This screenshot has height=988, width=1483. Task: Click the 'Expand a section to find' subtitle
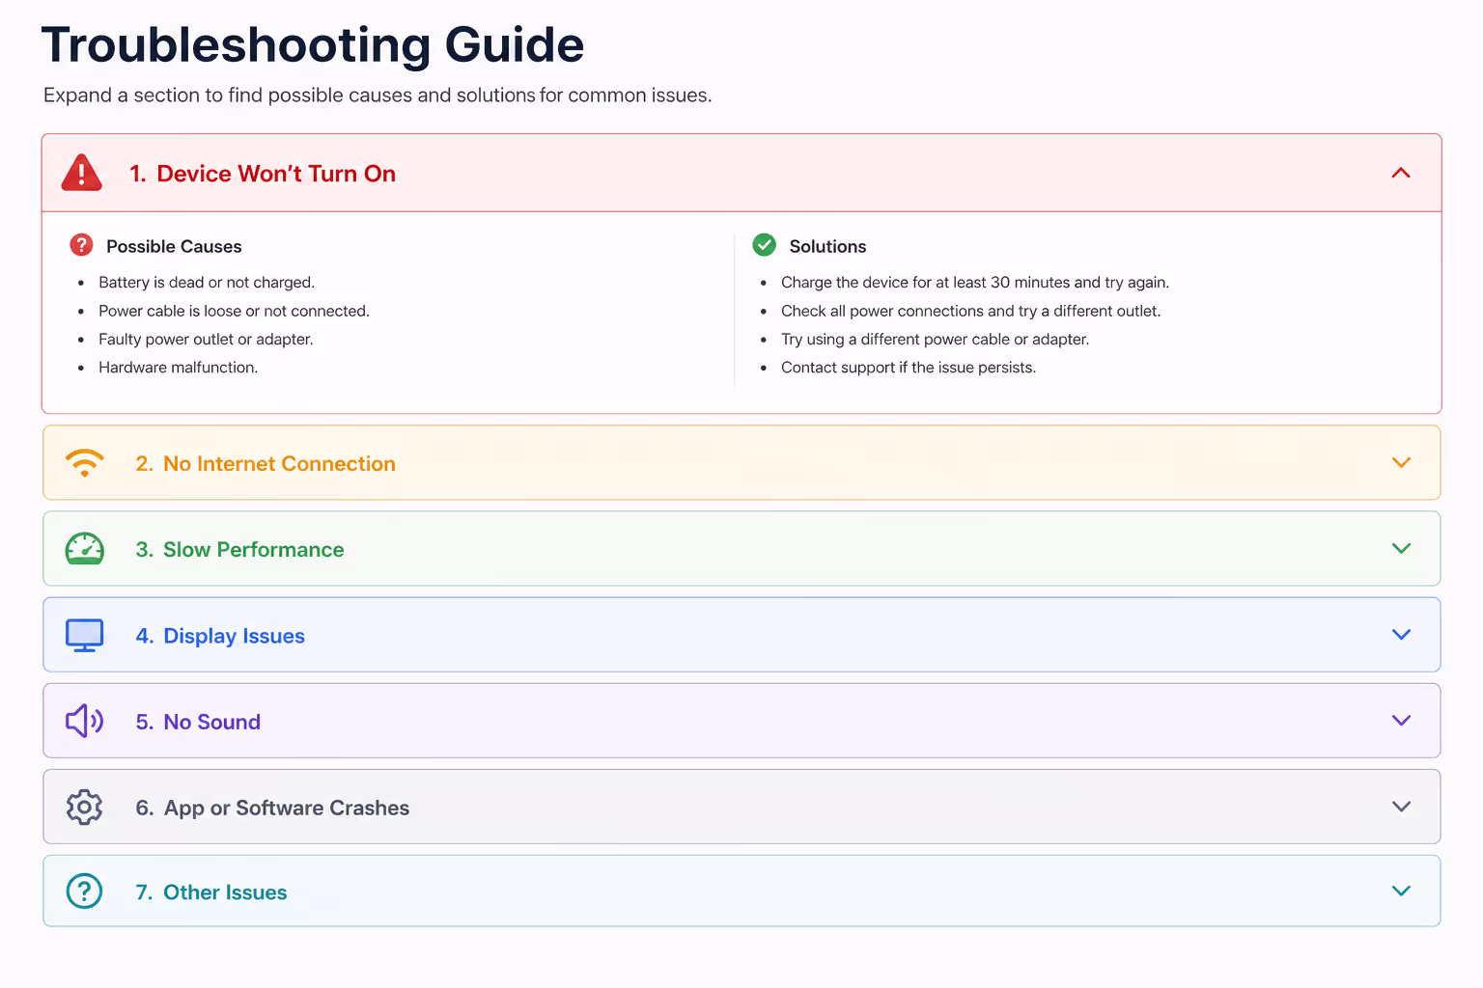tap(378, 96)
